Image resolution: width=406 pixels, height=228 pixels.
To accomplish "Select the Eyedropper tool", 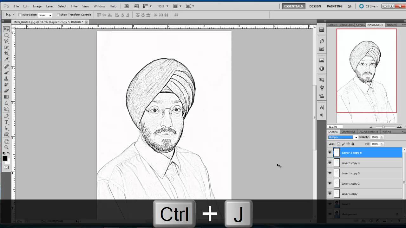I will tap(6, 59).
